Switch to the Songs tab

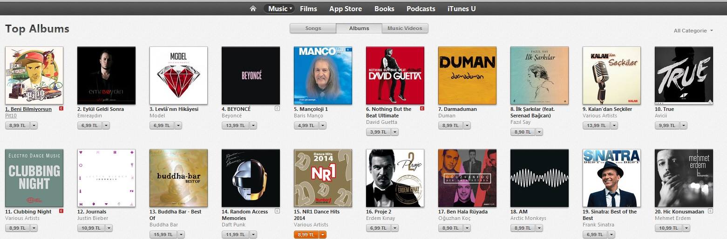tap(313, 28)
